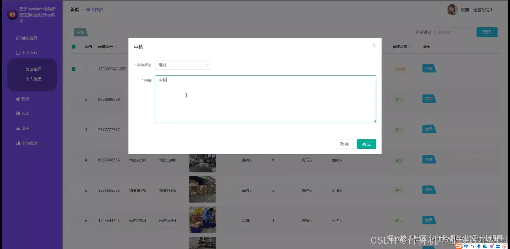Click the 查询 search button
Image resolution: width=510 pixels, height=249 pixels.
click(487, 32)
